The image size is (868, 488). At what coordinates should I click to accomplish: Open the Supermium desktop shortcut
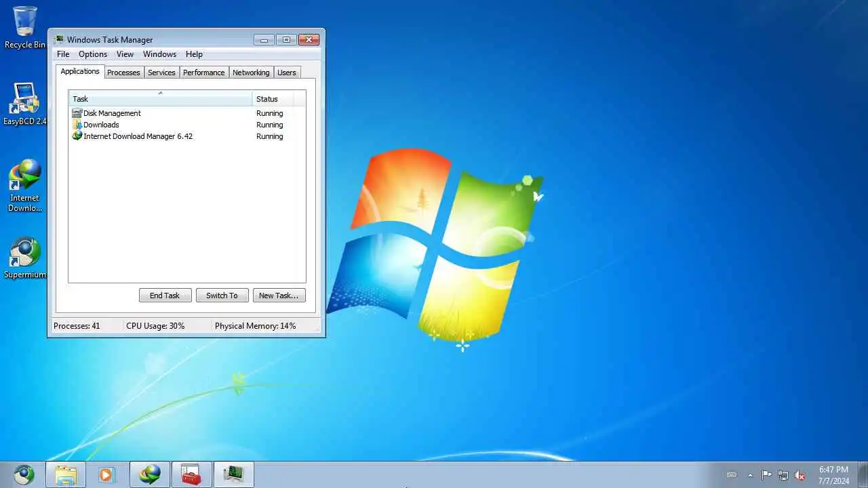(25, 258)
